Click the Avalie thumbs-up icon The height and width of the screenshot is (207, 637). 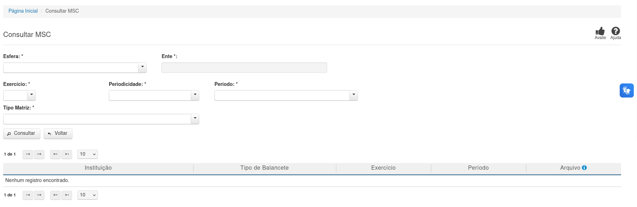(x=600, y=32)
